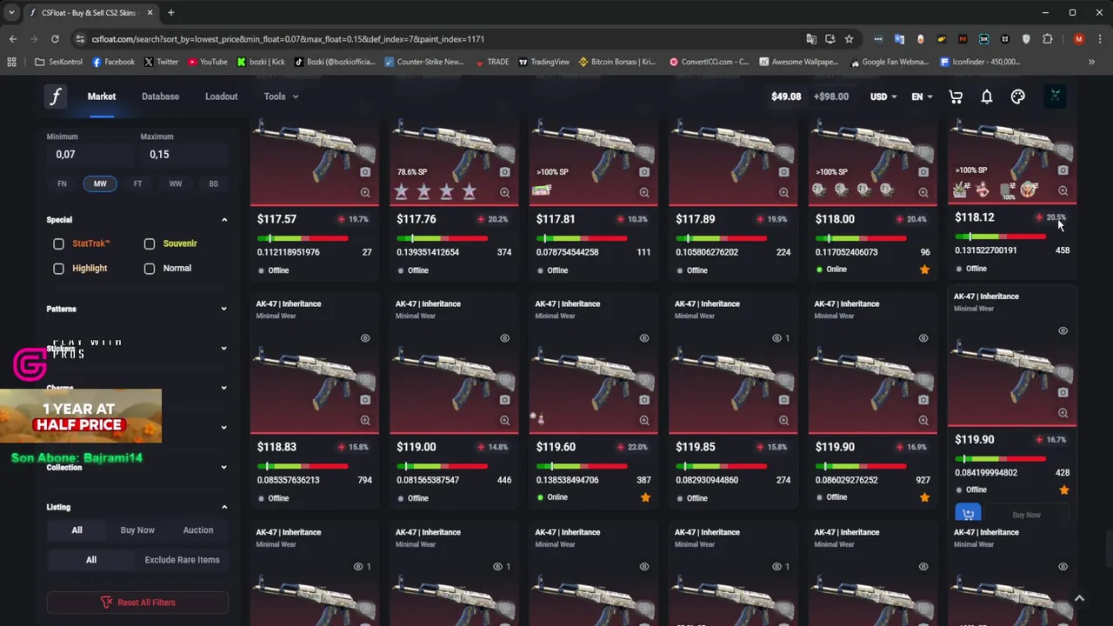This screenshot has width=1113, height=626.
Task: Click the Maximum float input field
Action: click(x=183, y=154)
